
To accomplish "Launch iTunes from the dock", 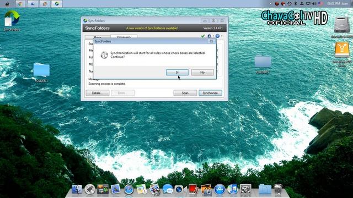I will click(x=232, y=189).
